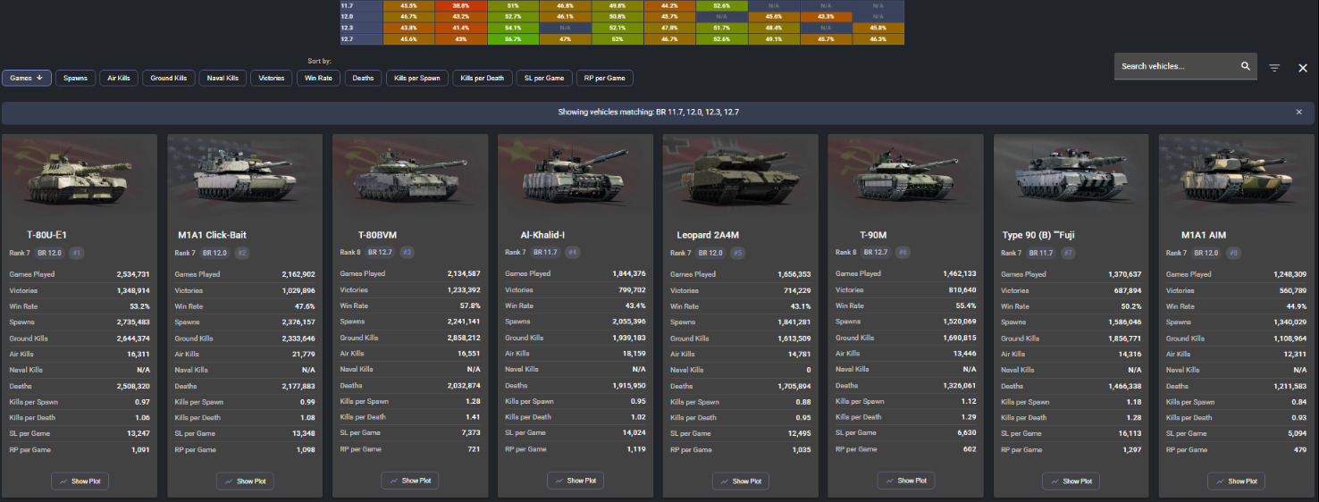Open the filter options icon
Image resolution: width=1319 pixels, height=502 pixels.
1274,68
